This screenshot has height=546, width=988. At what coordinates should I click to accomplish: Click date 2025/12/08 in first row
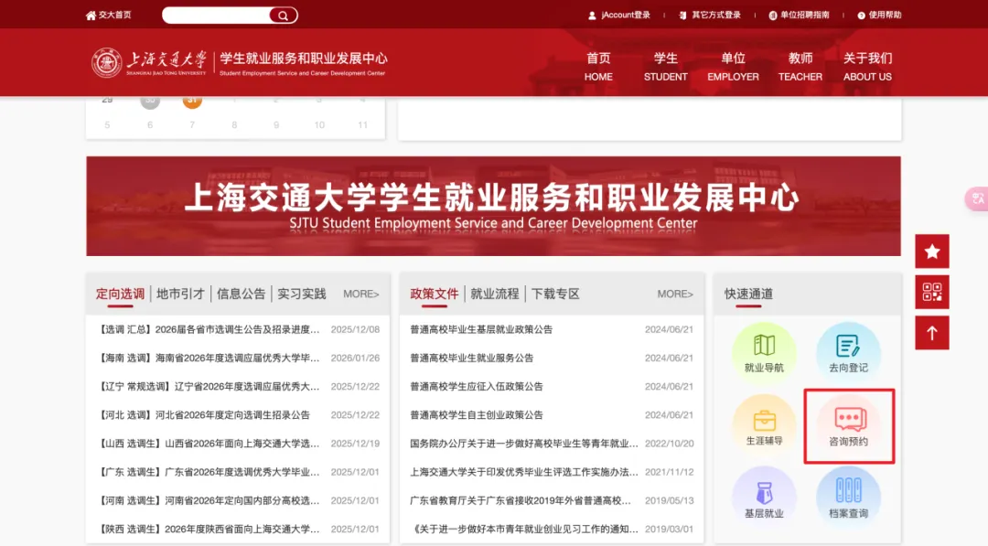(x=355, y=329)
